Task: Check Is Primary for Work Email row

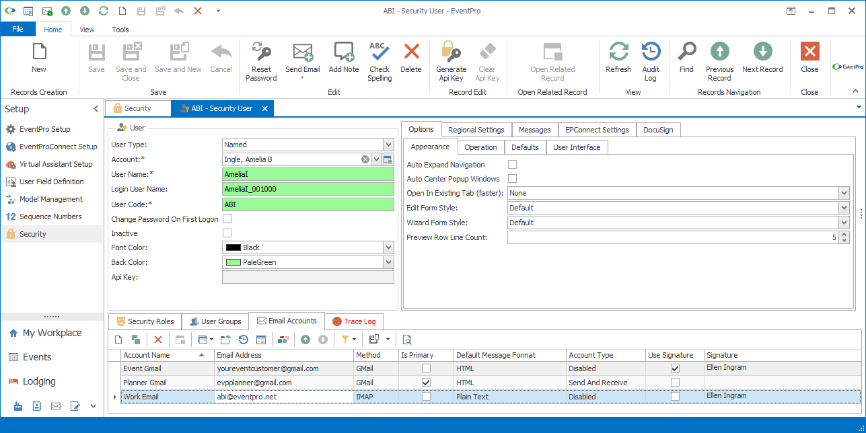Action: pos(426,397)
